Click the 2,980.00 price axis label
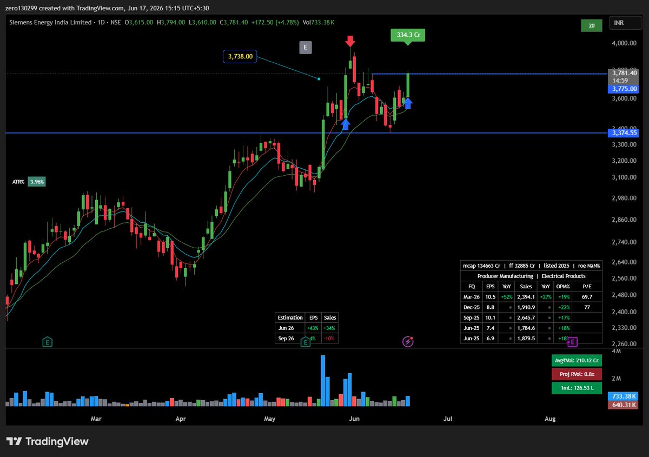This screenshot has width=649, height=457. click(x=625, y=198)
